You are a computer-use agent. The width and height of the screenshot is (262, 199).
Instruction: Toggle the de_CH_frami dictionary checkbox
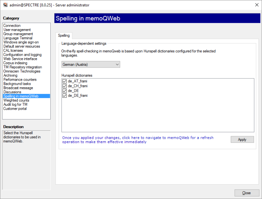[x=64, y=86]
